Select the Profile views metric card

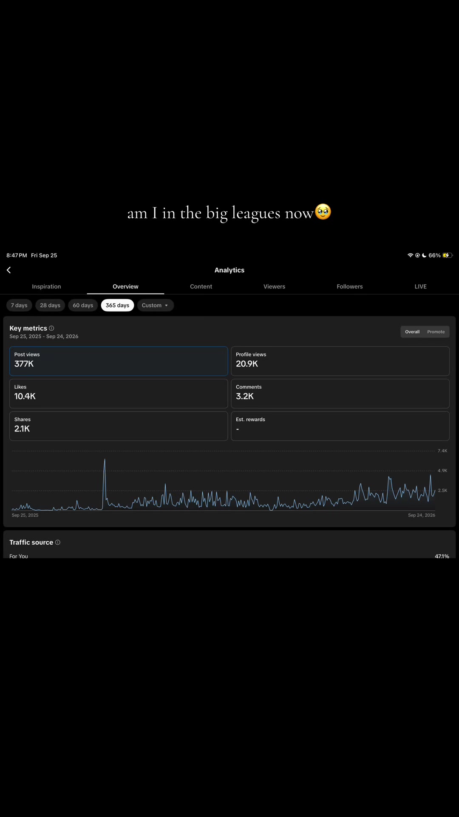tap(340, 361)
